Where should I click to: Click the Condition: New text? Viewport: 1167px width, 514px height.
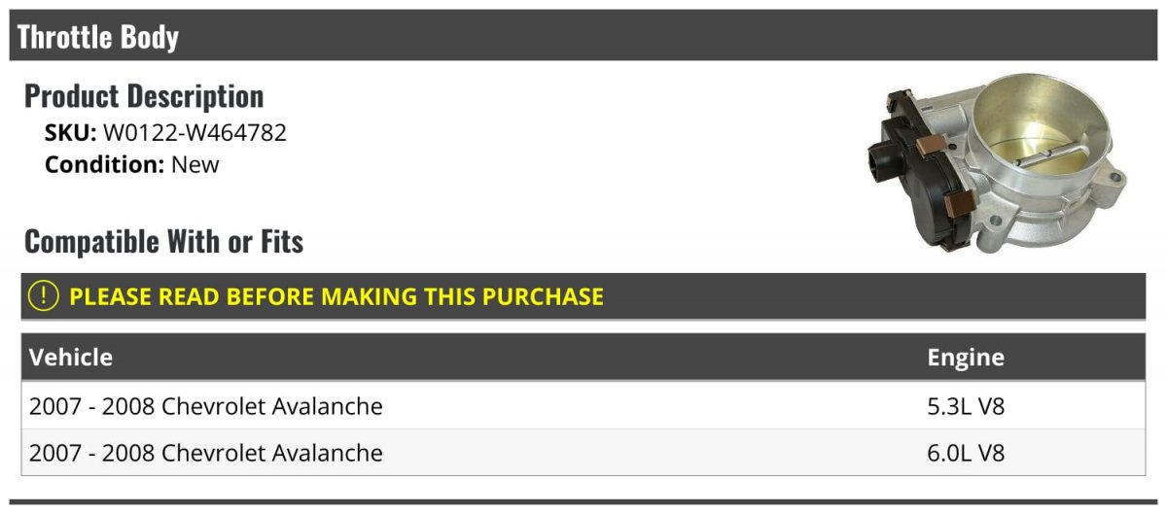[132, 164]
